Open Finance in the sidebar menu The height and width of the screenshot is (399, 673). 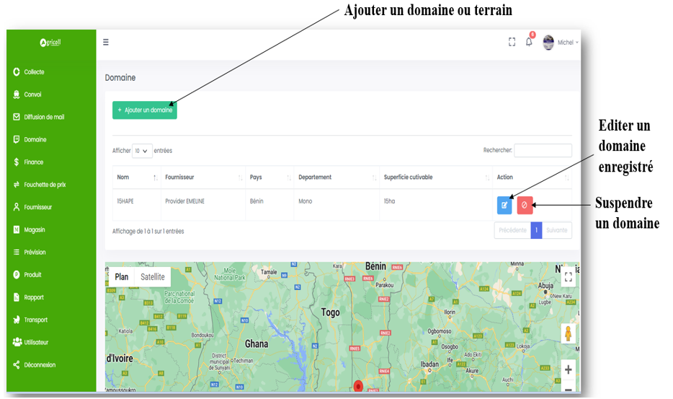tap(34, 162)
